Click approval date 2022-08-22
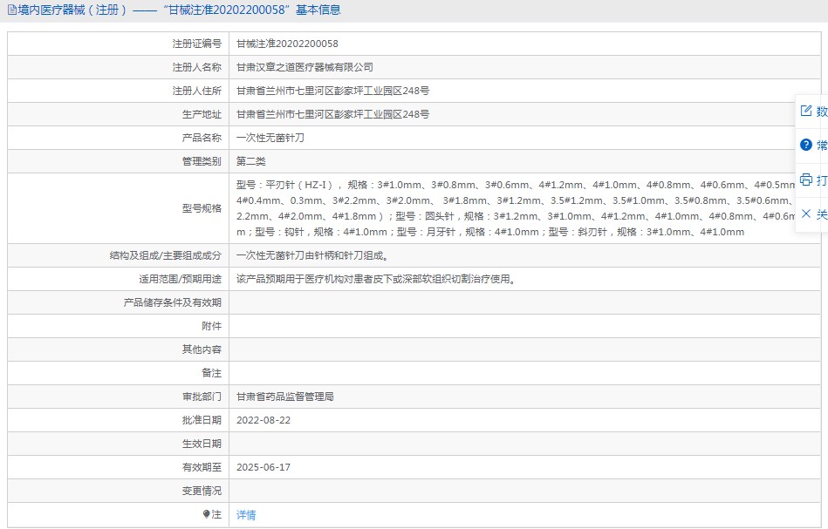The height and width of the screenshot is (529, 828). (x=263, y=420)
